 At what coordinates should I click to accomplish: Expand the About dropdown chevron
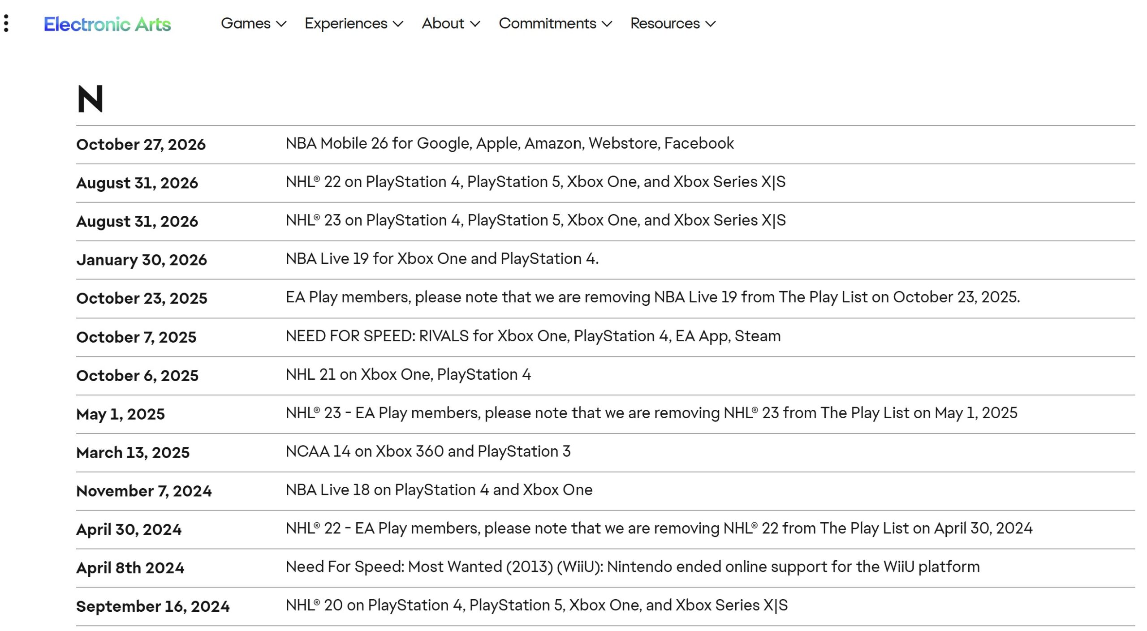475,24
